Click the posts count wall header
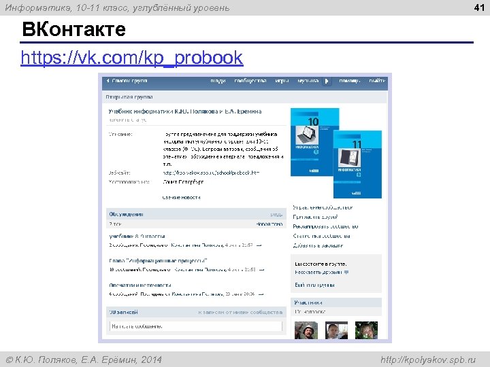490x367 pixels. point(123,312)
